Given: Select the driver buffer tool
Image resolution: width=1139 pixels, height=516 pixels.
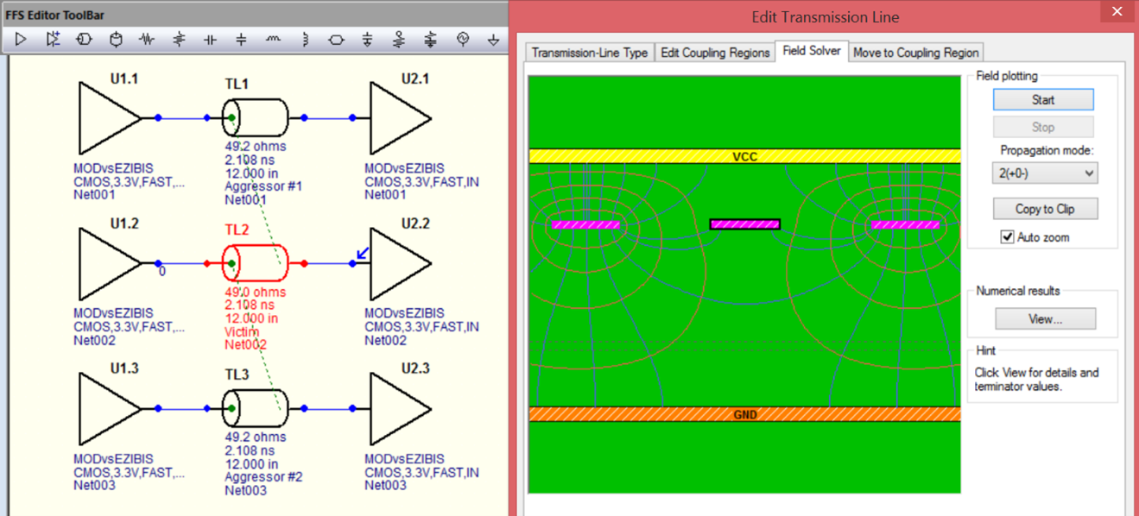Looking at the screenshot, I should click(21, 39).
